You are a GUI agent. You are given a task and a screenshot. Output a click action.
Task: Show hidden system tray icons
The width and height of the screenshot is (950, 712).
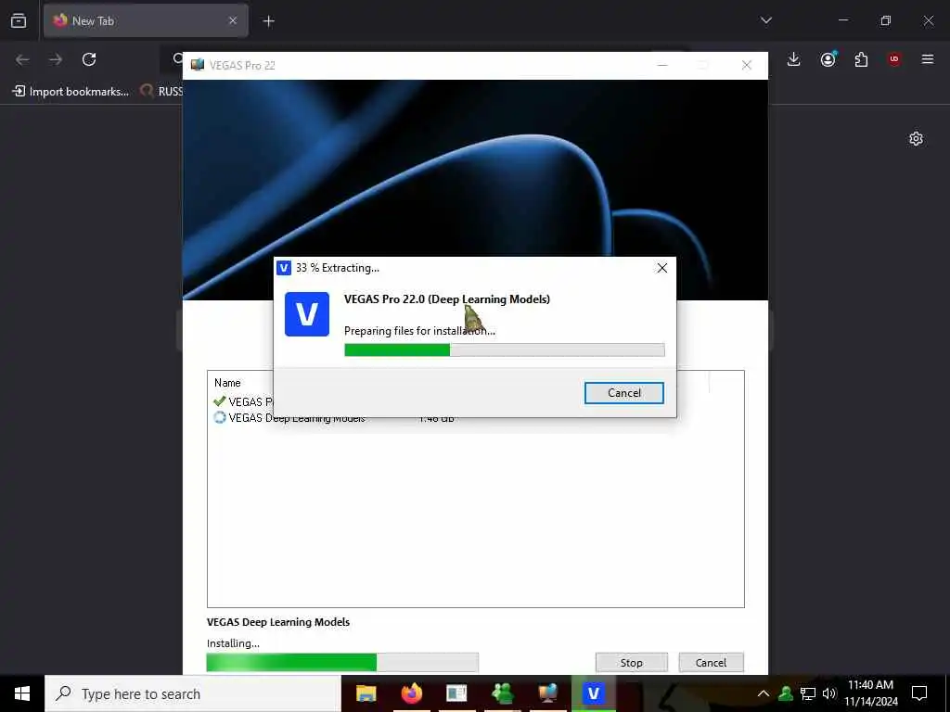click(764, 693)
